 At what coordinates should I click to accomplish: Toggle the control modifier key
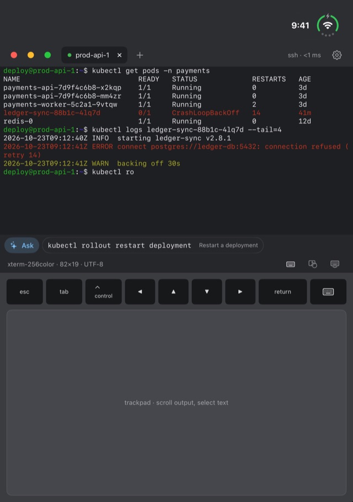tap(104, 292)
